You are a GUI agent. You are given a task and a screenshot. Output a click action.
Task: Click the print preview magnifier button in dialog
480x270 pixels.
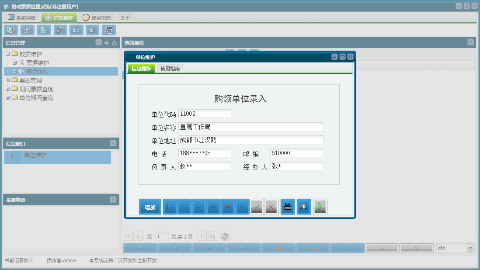304,207
